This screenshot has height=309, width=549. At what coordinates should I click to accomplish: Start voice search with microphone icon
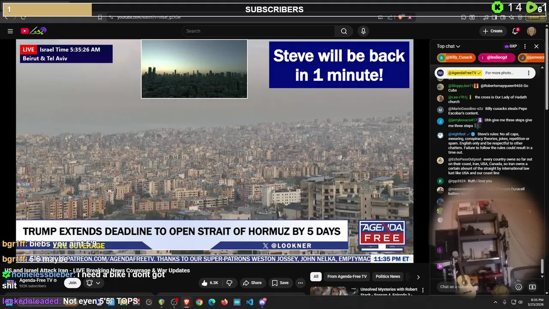(x=363, y=31)
